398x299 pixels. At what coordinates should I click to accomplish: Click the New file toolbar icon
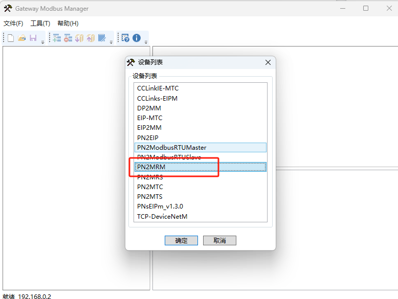click(11, 38)
